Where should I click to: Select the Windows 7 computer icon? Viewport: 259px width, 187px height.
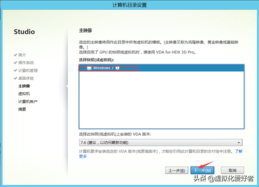point(89,68)
